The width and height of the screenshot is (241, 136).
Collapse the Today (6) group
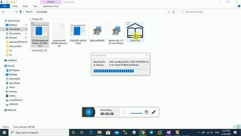(30, 19)
